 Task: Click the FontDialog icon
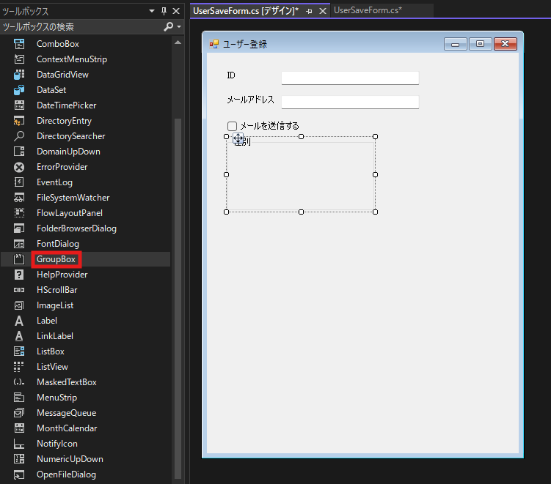click(x=19, y=244)
